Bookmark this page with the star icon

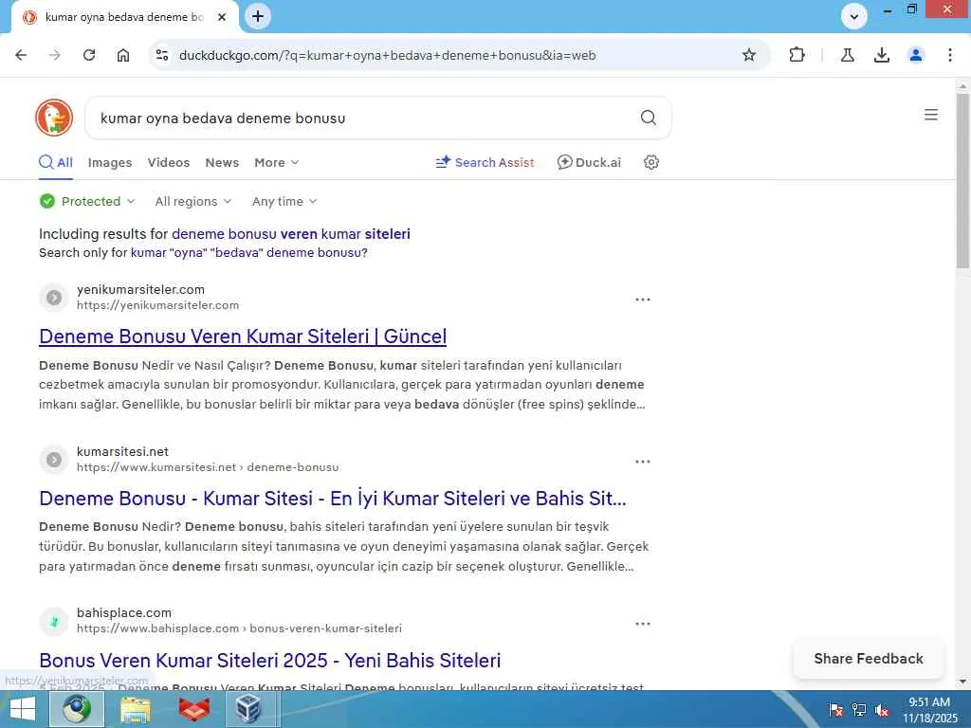[749, 55]
